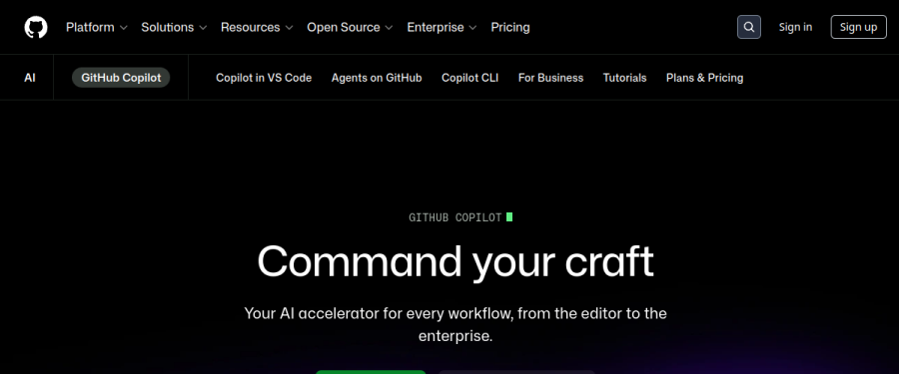Expand the Resources menu
Image resolution: width=899 pixels, height=374 pixels.
257,27
